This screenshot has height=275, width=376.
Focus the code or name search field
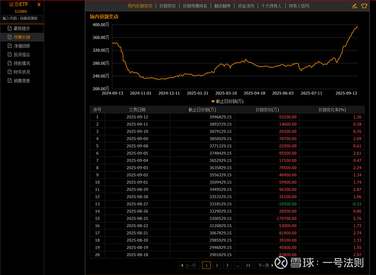pyautogui.click(x=22, y=18)
